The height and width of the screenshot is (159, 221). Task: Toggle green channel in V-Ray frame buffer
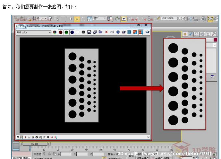(x=66, y=32)
